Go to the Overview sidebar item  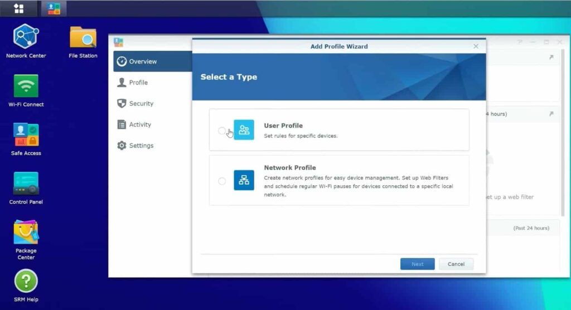click(153, 61)
